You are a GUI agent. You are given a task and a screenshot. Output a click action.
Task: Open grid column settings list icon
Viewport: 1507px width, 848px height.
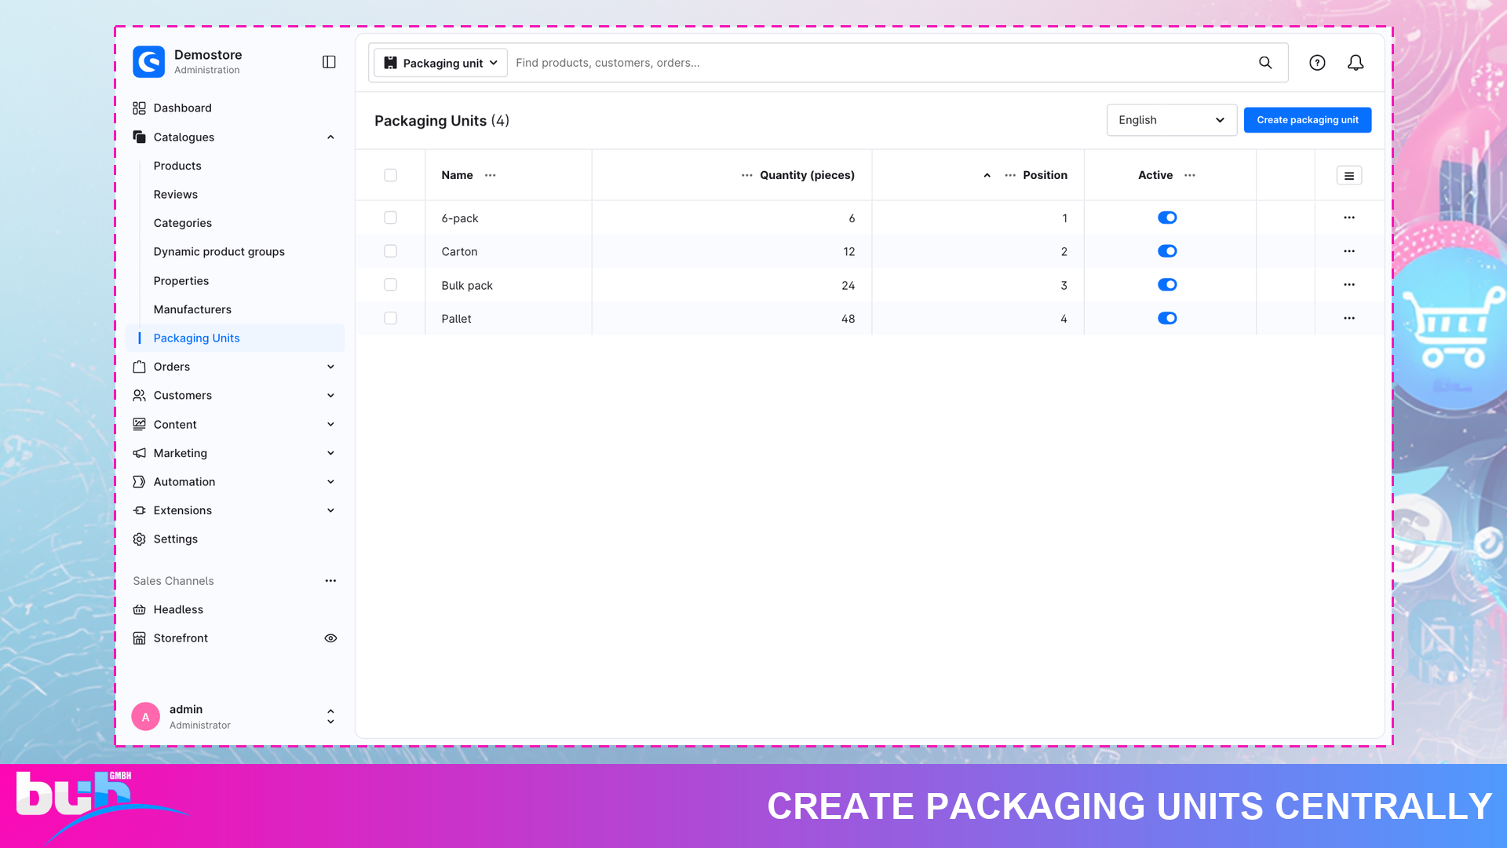(x=1349, y=175)
